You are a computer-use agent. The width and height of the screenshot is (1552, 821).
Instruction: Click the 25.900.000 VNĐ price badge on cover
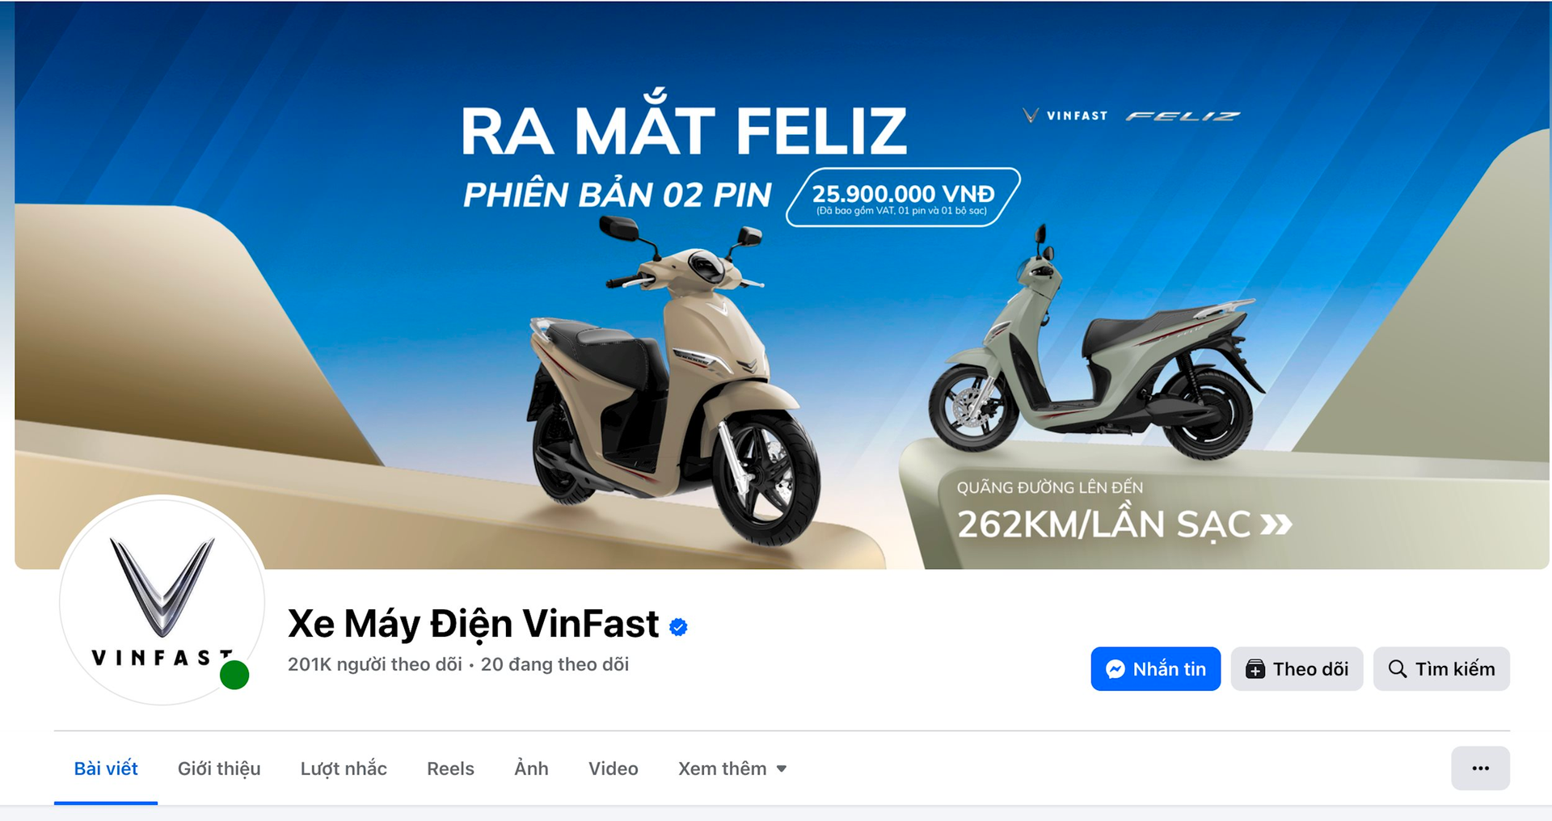[x=903, y=197]
